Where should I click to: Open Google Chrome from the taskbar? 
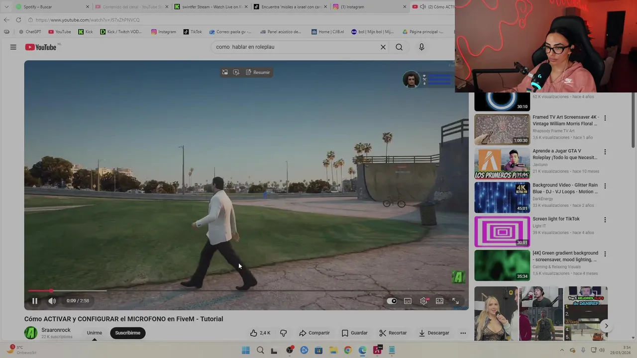(x=348, y=350)
